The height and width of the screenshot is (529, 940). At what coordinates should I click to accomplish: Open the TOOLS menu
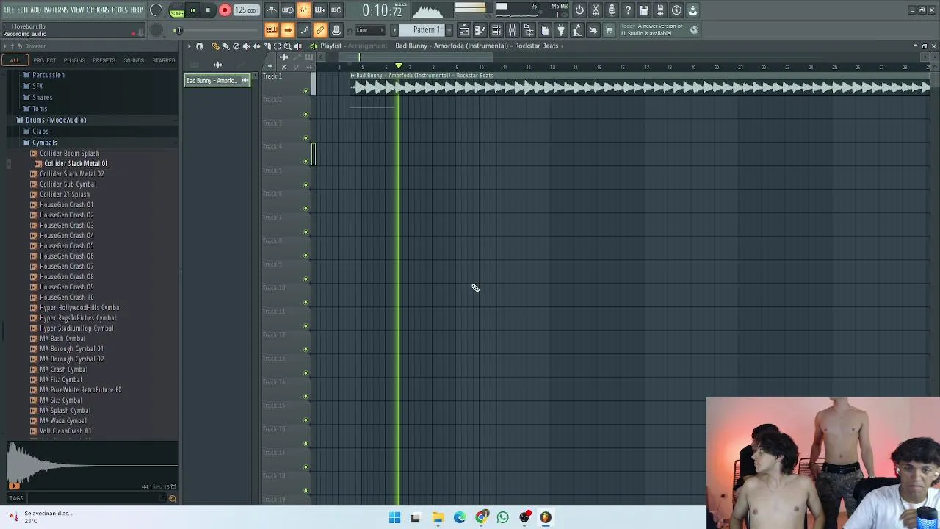[120, 10]
